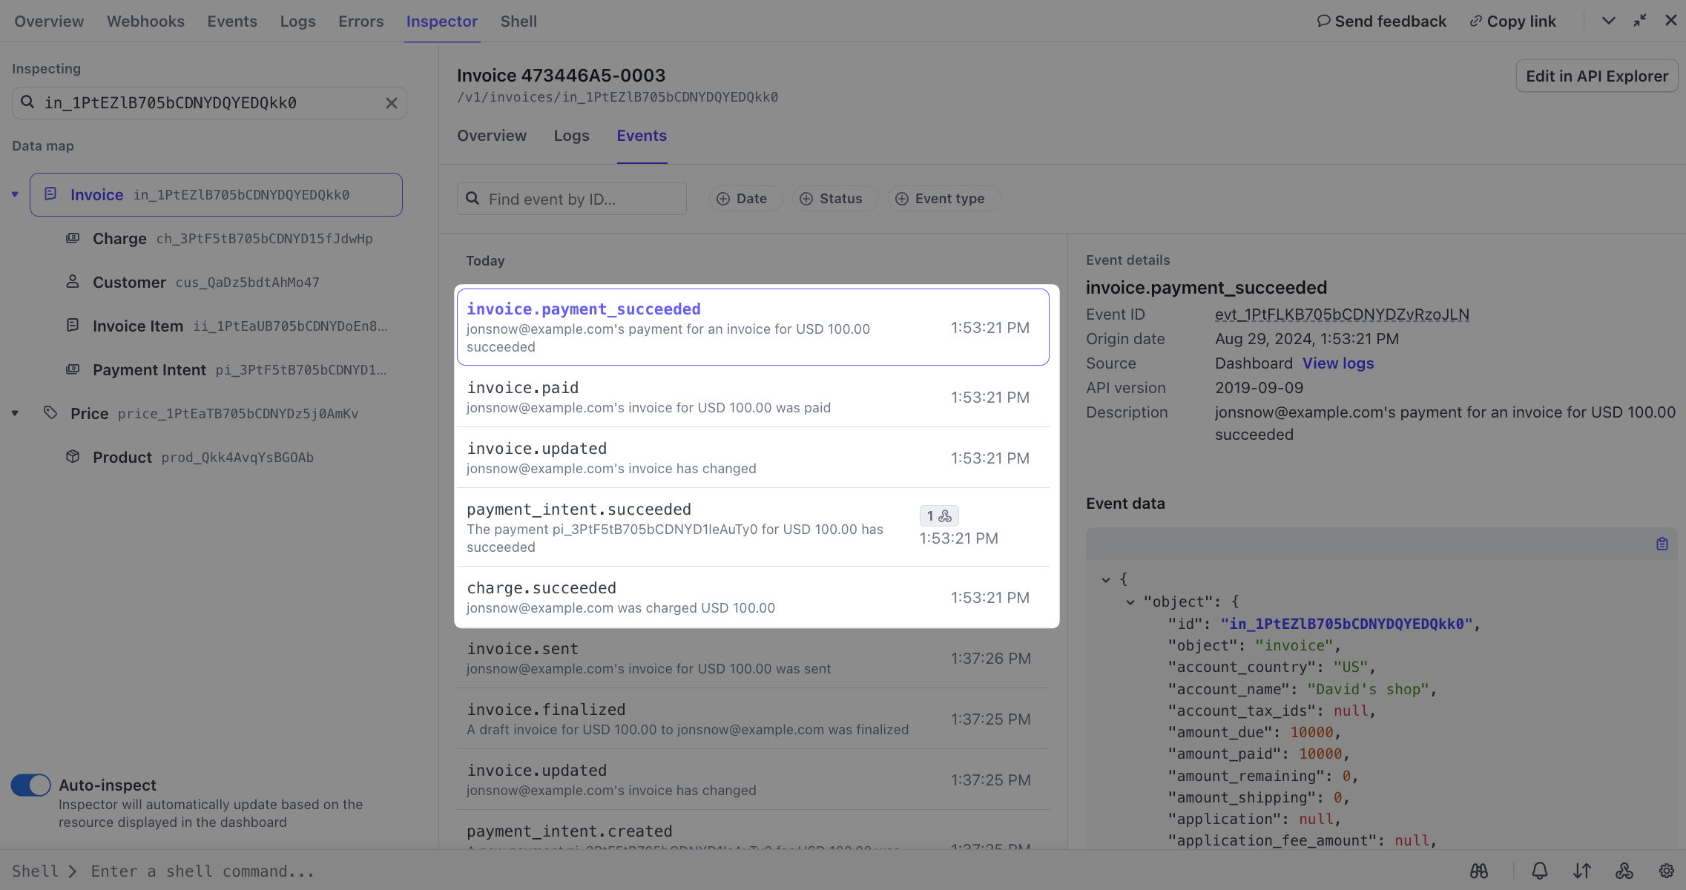
Task: Add a Status filter
Action: coord(832,199)
